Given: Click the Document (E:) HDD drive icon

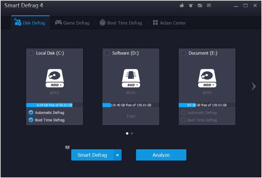Looking at the screenshot, I should [207, 78].
